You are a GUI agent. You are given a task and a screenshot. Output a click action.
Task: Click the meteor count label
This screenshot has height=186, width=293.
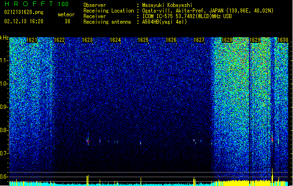point(66,14)
